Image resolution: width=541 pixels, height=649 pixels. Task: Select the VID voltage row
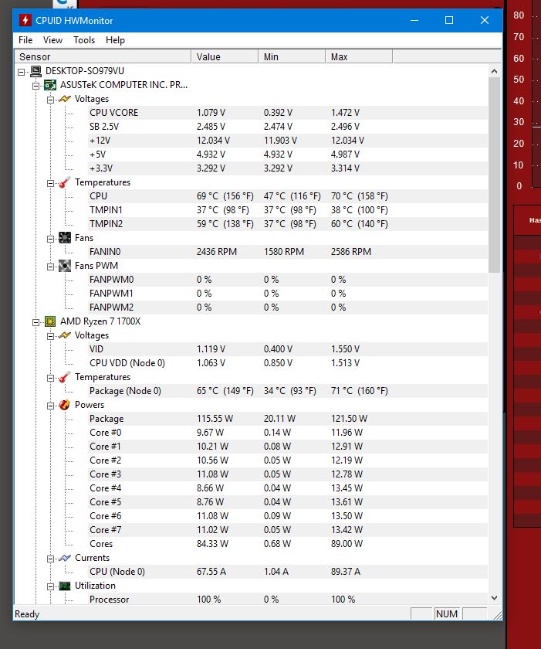click(x=288, y=349)
